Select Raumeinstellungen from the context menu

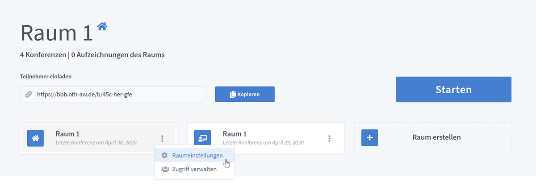point(197,155)
